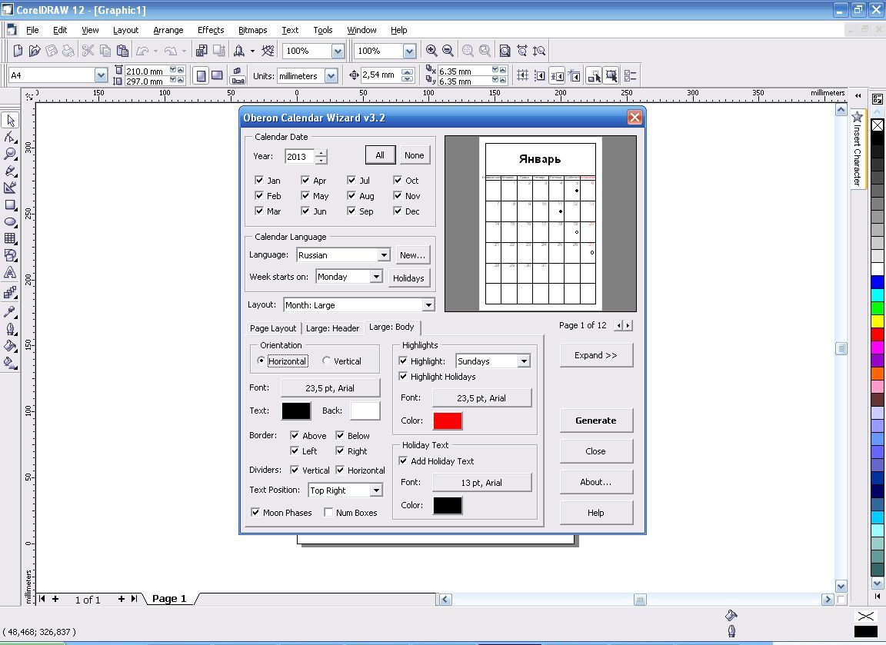The image size is (886, 645).
Task: Go to first page navigation icon
Action: [42, 599]
